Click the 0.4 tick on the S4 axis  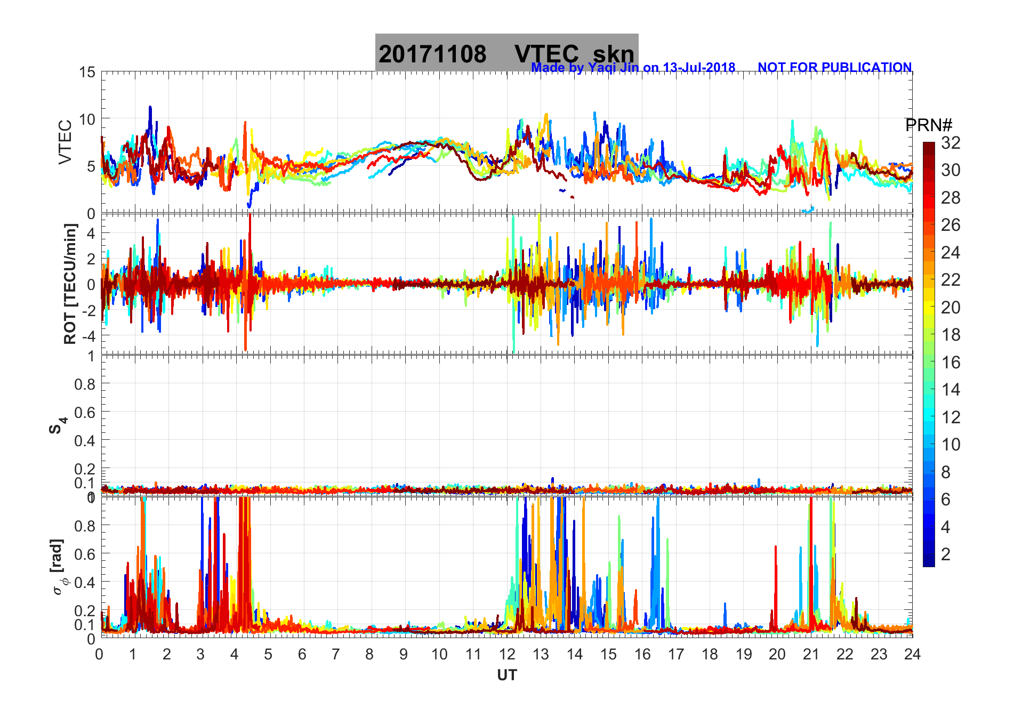[x=85, y=441]
